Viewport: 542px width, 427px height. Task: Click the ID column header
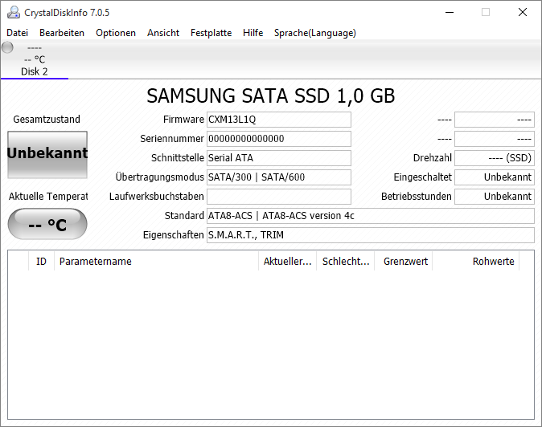tap(41, 262)
